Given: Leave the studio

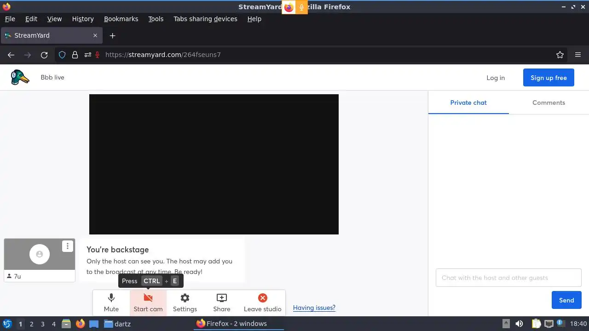Looking at the screenshot, I should pos(263,303).
